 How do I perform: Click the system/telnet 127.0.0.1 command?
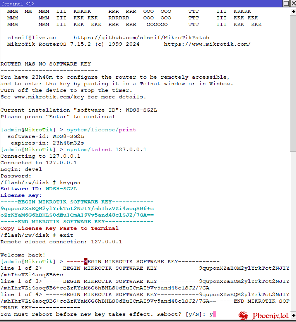(106, 150)
